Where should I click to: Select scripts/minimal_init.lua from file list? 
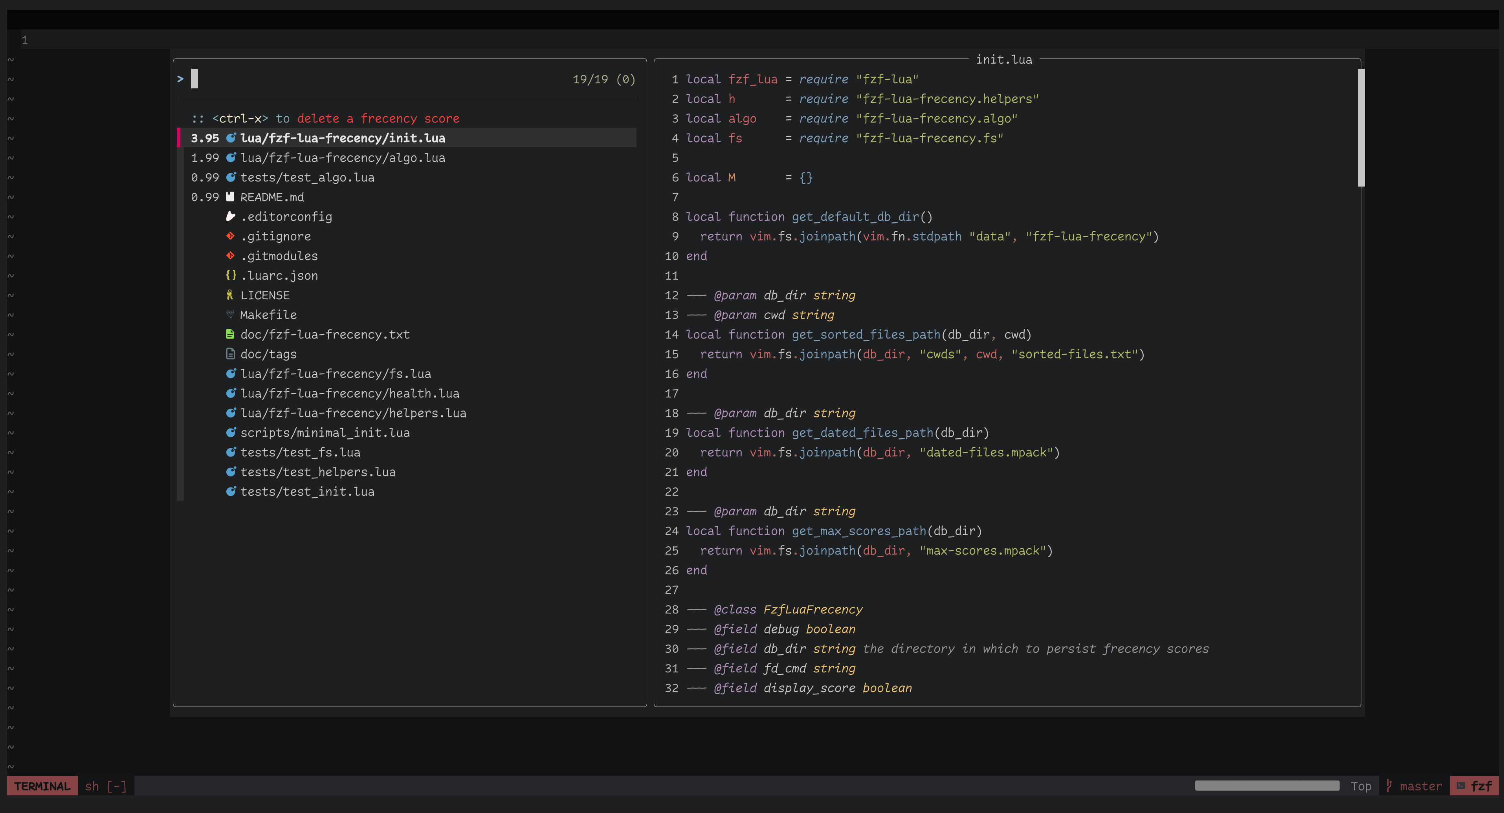325,432
